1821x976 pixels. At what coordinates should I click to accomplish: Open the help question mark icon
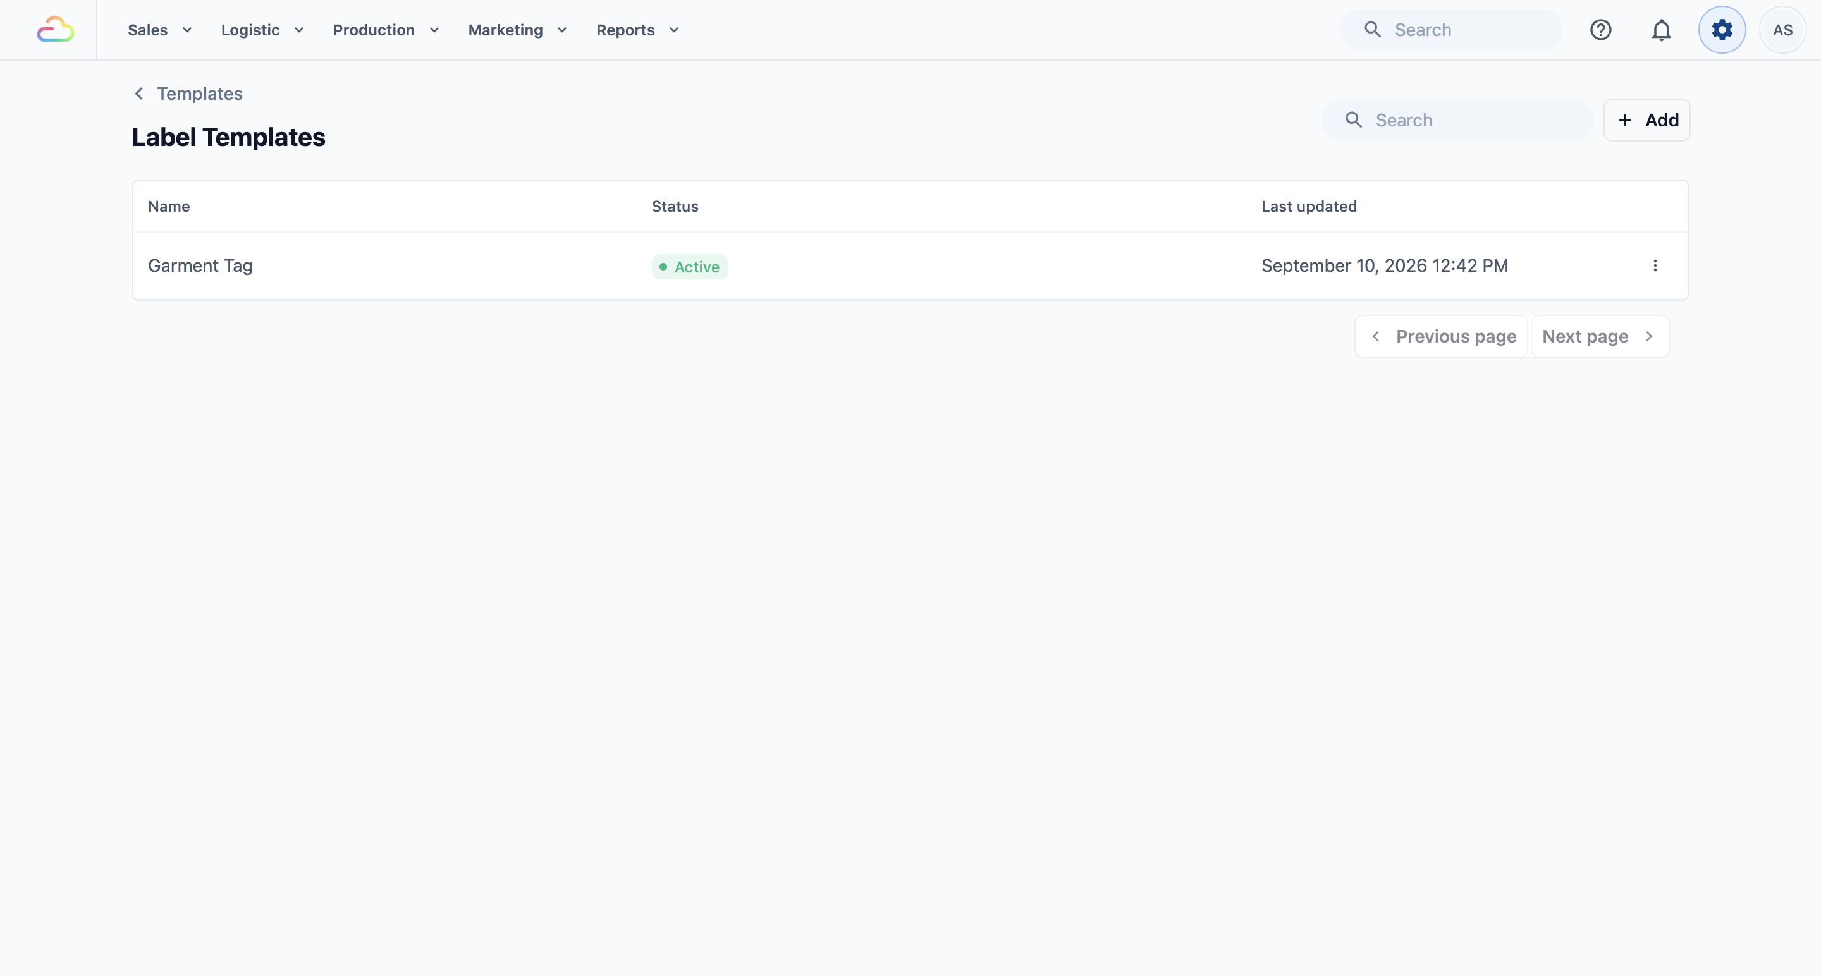pyautogui.click(x=1600, y=30)
